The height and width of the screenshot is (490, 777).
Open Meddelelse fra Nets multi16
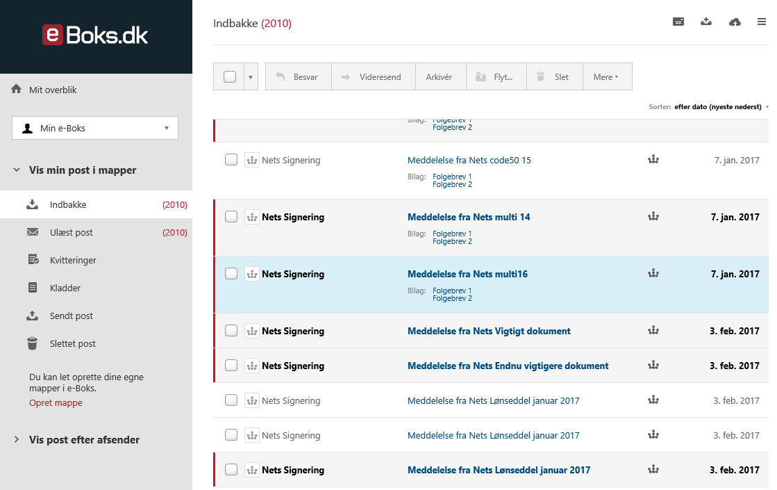pos(467,275)
